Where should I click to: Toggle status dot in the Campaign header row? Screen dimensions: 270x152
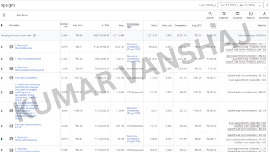click(x=2, y=25)
